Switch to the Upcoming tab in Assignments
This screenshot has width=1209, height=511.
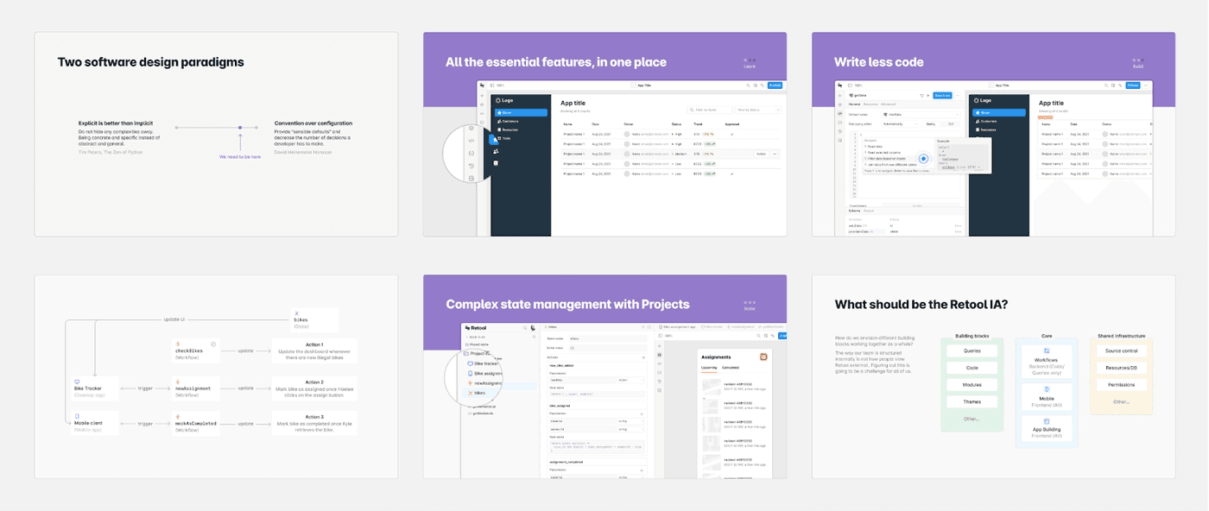pos(708,367)
